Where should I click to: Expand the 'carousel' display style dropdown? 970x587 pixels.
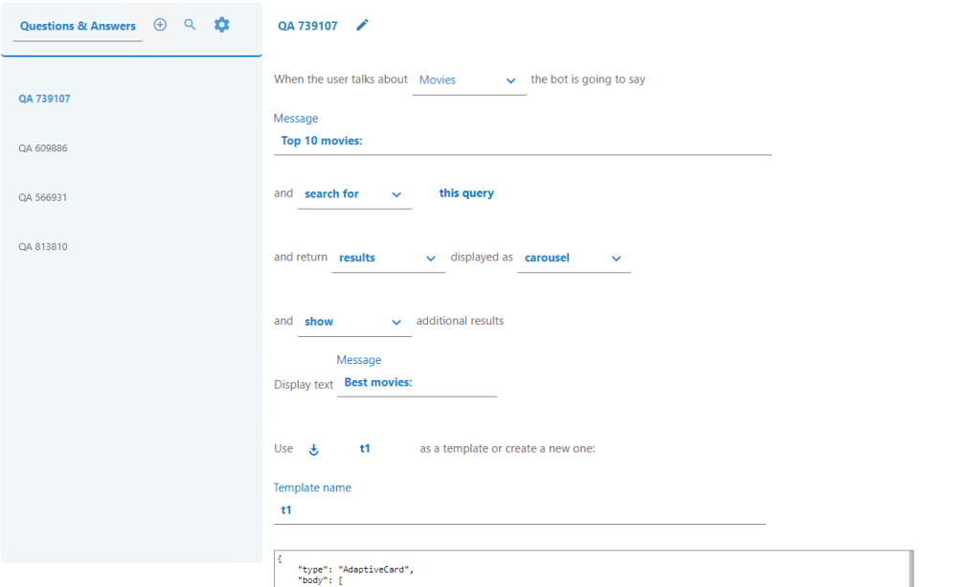pyautogui.click(x=574, y=259)
